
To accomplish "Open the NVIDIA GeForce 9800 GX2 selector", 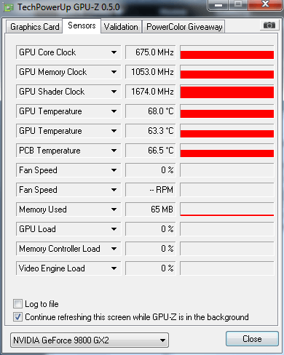I will (90, 340).
